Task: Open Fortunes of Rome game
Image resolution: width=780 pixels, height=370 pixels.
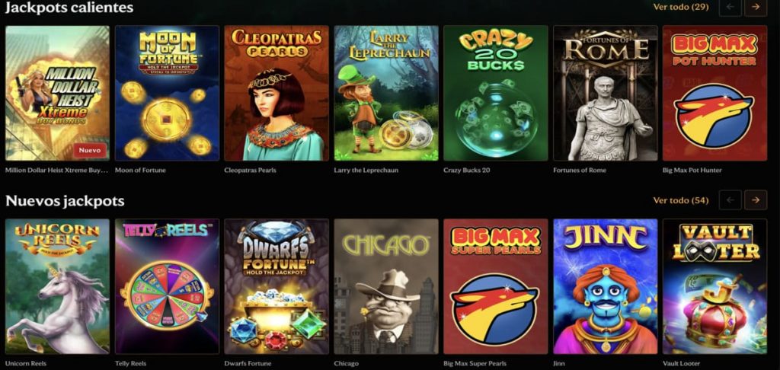Action: click(x=606, y=93)
